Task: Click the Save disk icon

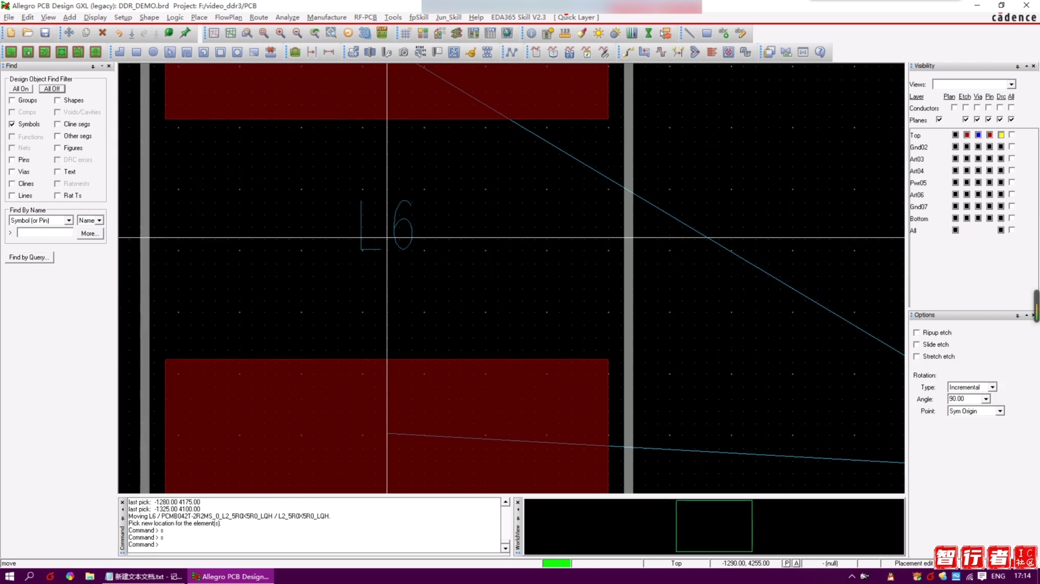Action: click(45, 33)
